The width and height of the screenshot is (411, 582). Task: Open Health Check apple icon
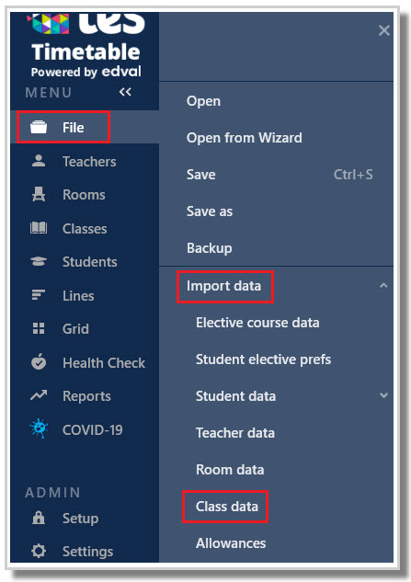pyautogui.click(x=39, y=362)
